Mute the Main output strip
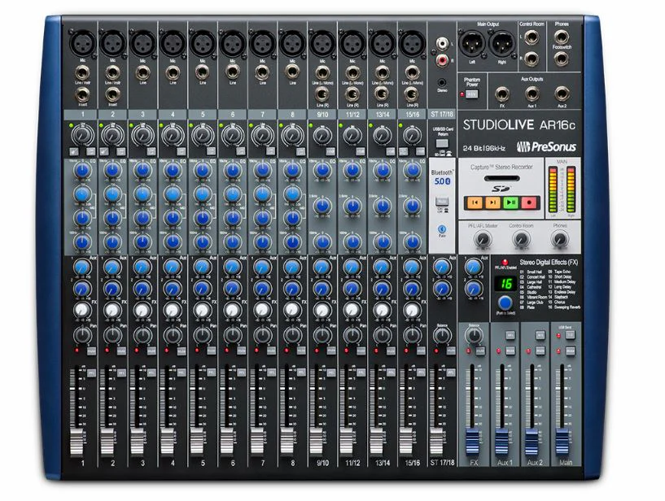Image resolution: width=665 pixels, height=501 pixels. click(x=571, y=351)
